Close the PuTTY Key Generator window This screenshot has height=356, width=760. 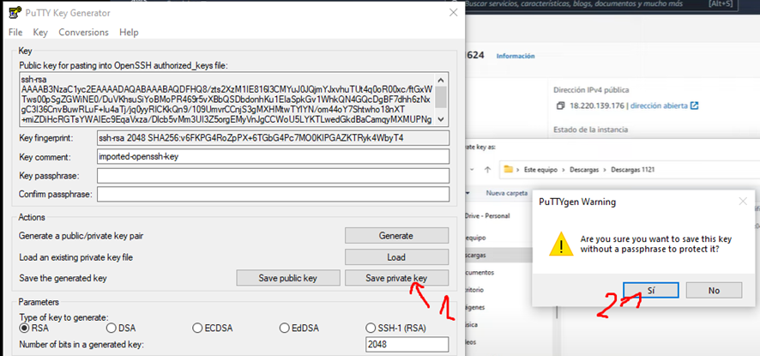click(x=453, y=13)
